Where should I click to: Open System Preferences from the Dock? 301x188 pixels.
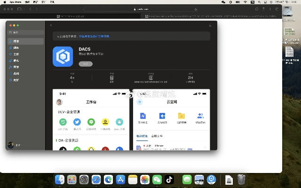[84, 180]
